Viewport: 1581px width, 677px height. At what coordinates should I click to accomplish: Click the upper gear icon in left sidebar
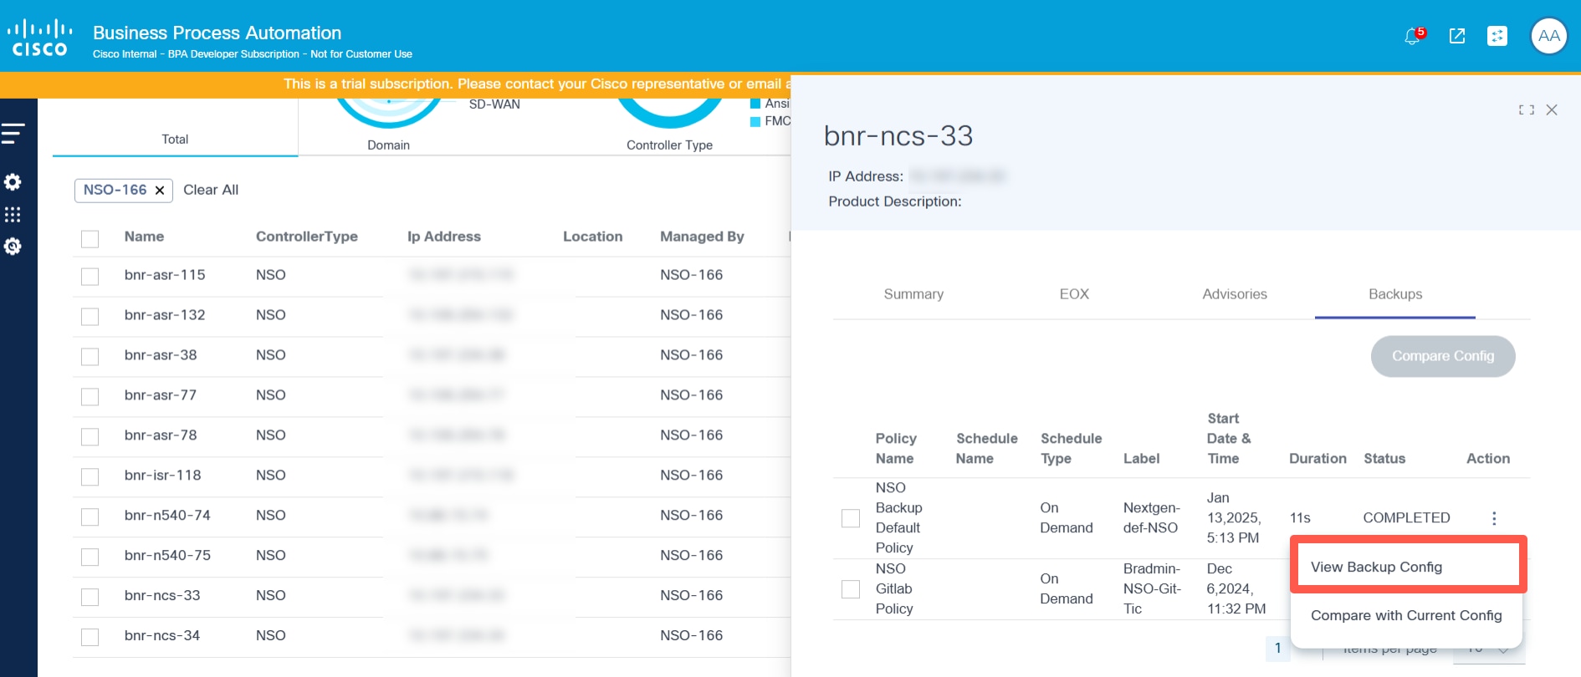coord(13,182)
